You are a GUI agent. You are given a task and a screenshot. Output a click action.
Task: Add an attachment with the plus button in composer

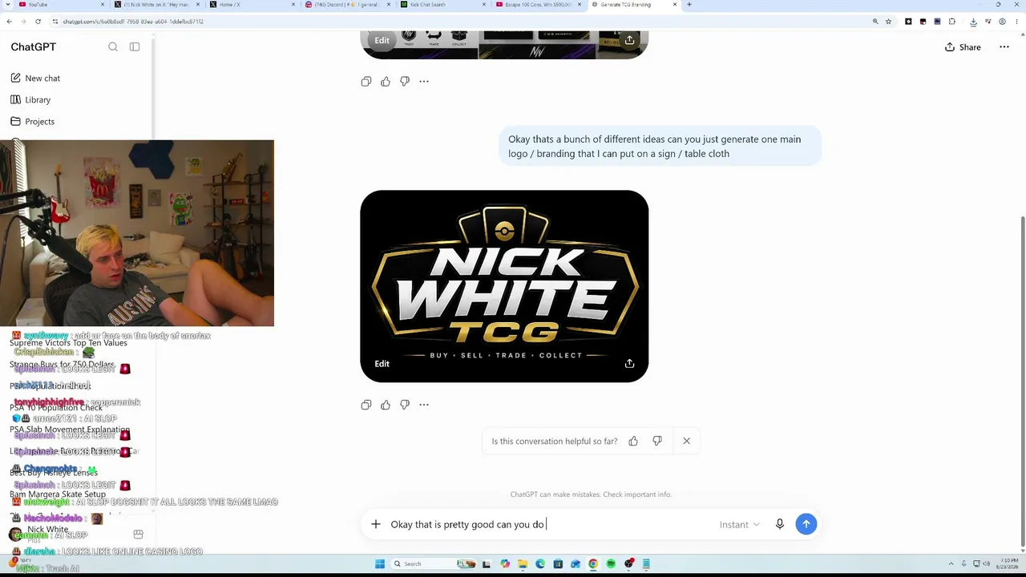coord(376,524)
